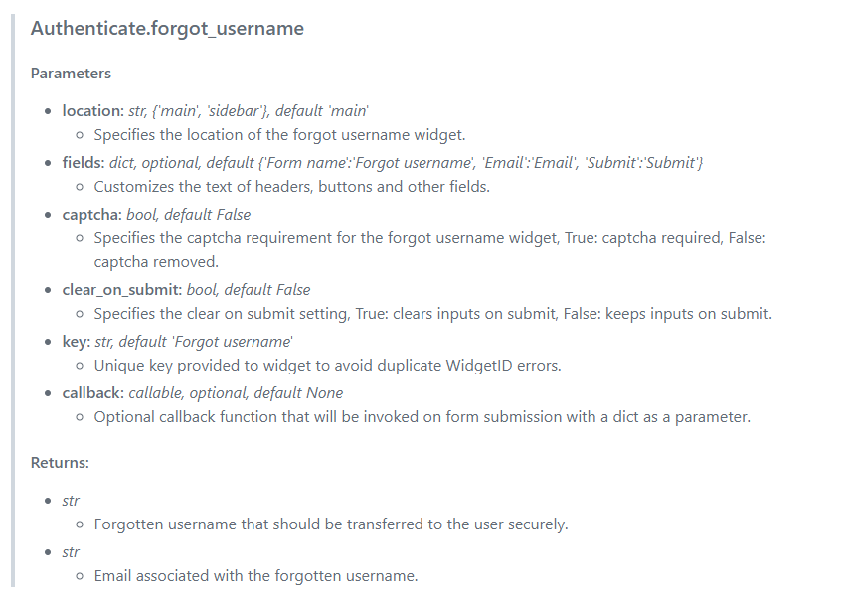The image size is (844, 599).
Task: Click the 'Email associated with the forgotten username' text
Action: [x=255, y=576]
